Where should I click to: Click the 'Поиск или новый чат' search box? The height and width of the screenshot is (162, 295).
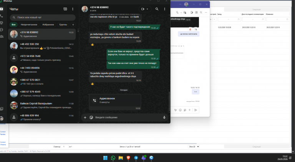(x=43, y=17)
